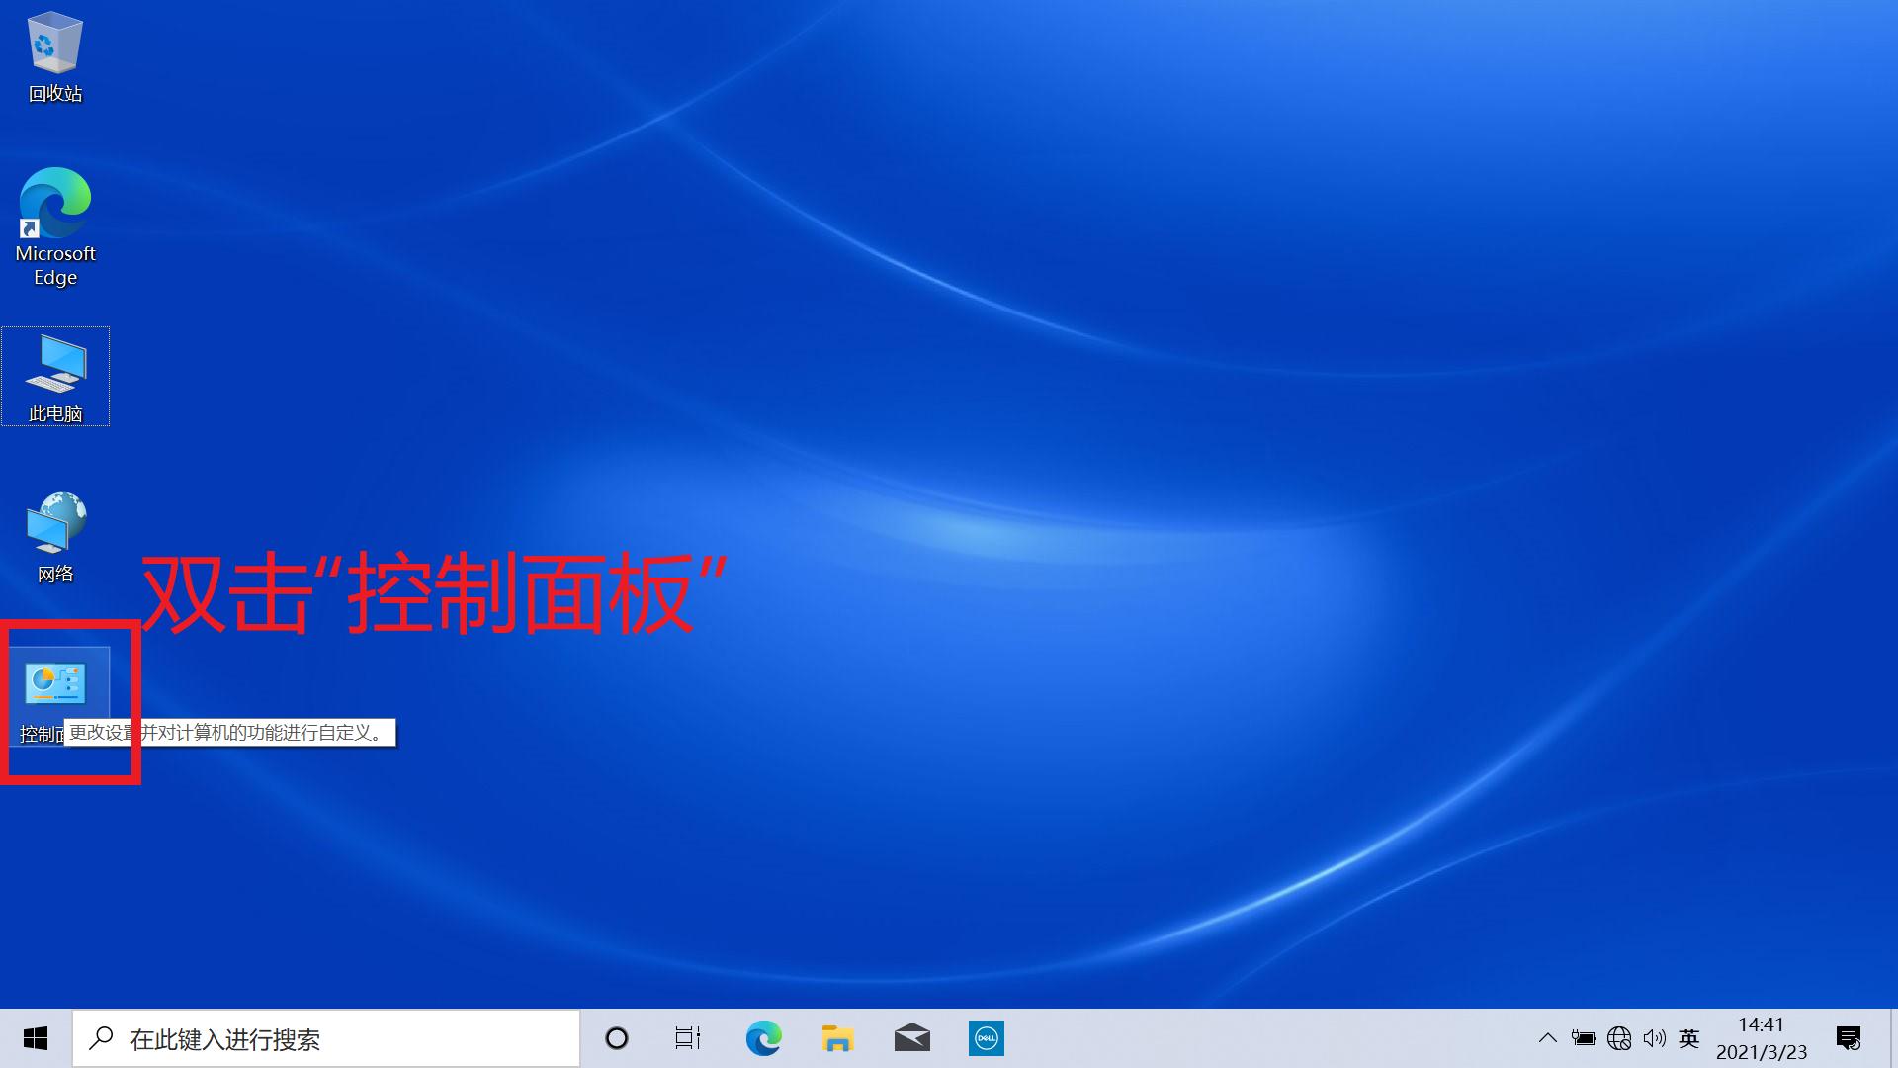1898x1068 pixels.
Task: Open the Mail app on the taskbar
Action: click(x=912, y=1038)
